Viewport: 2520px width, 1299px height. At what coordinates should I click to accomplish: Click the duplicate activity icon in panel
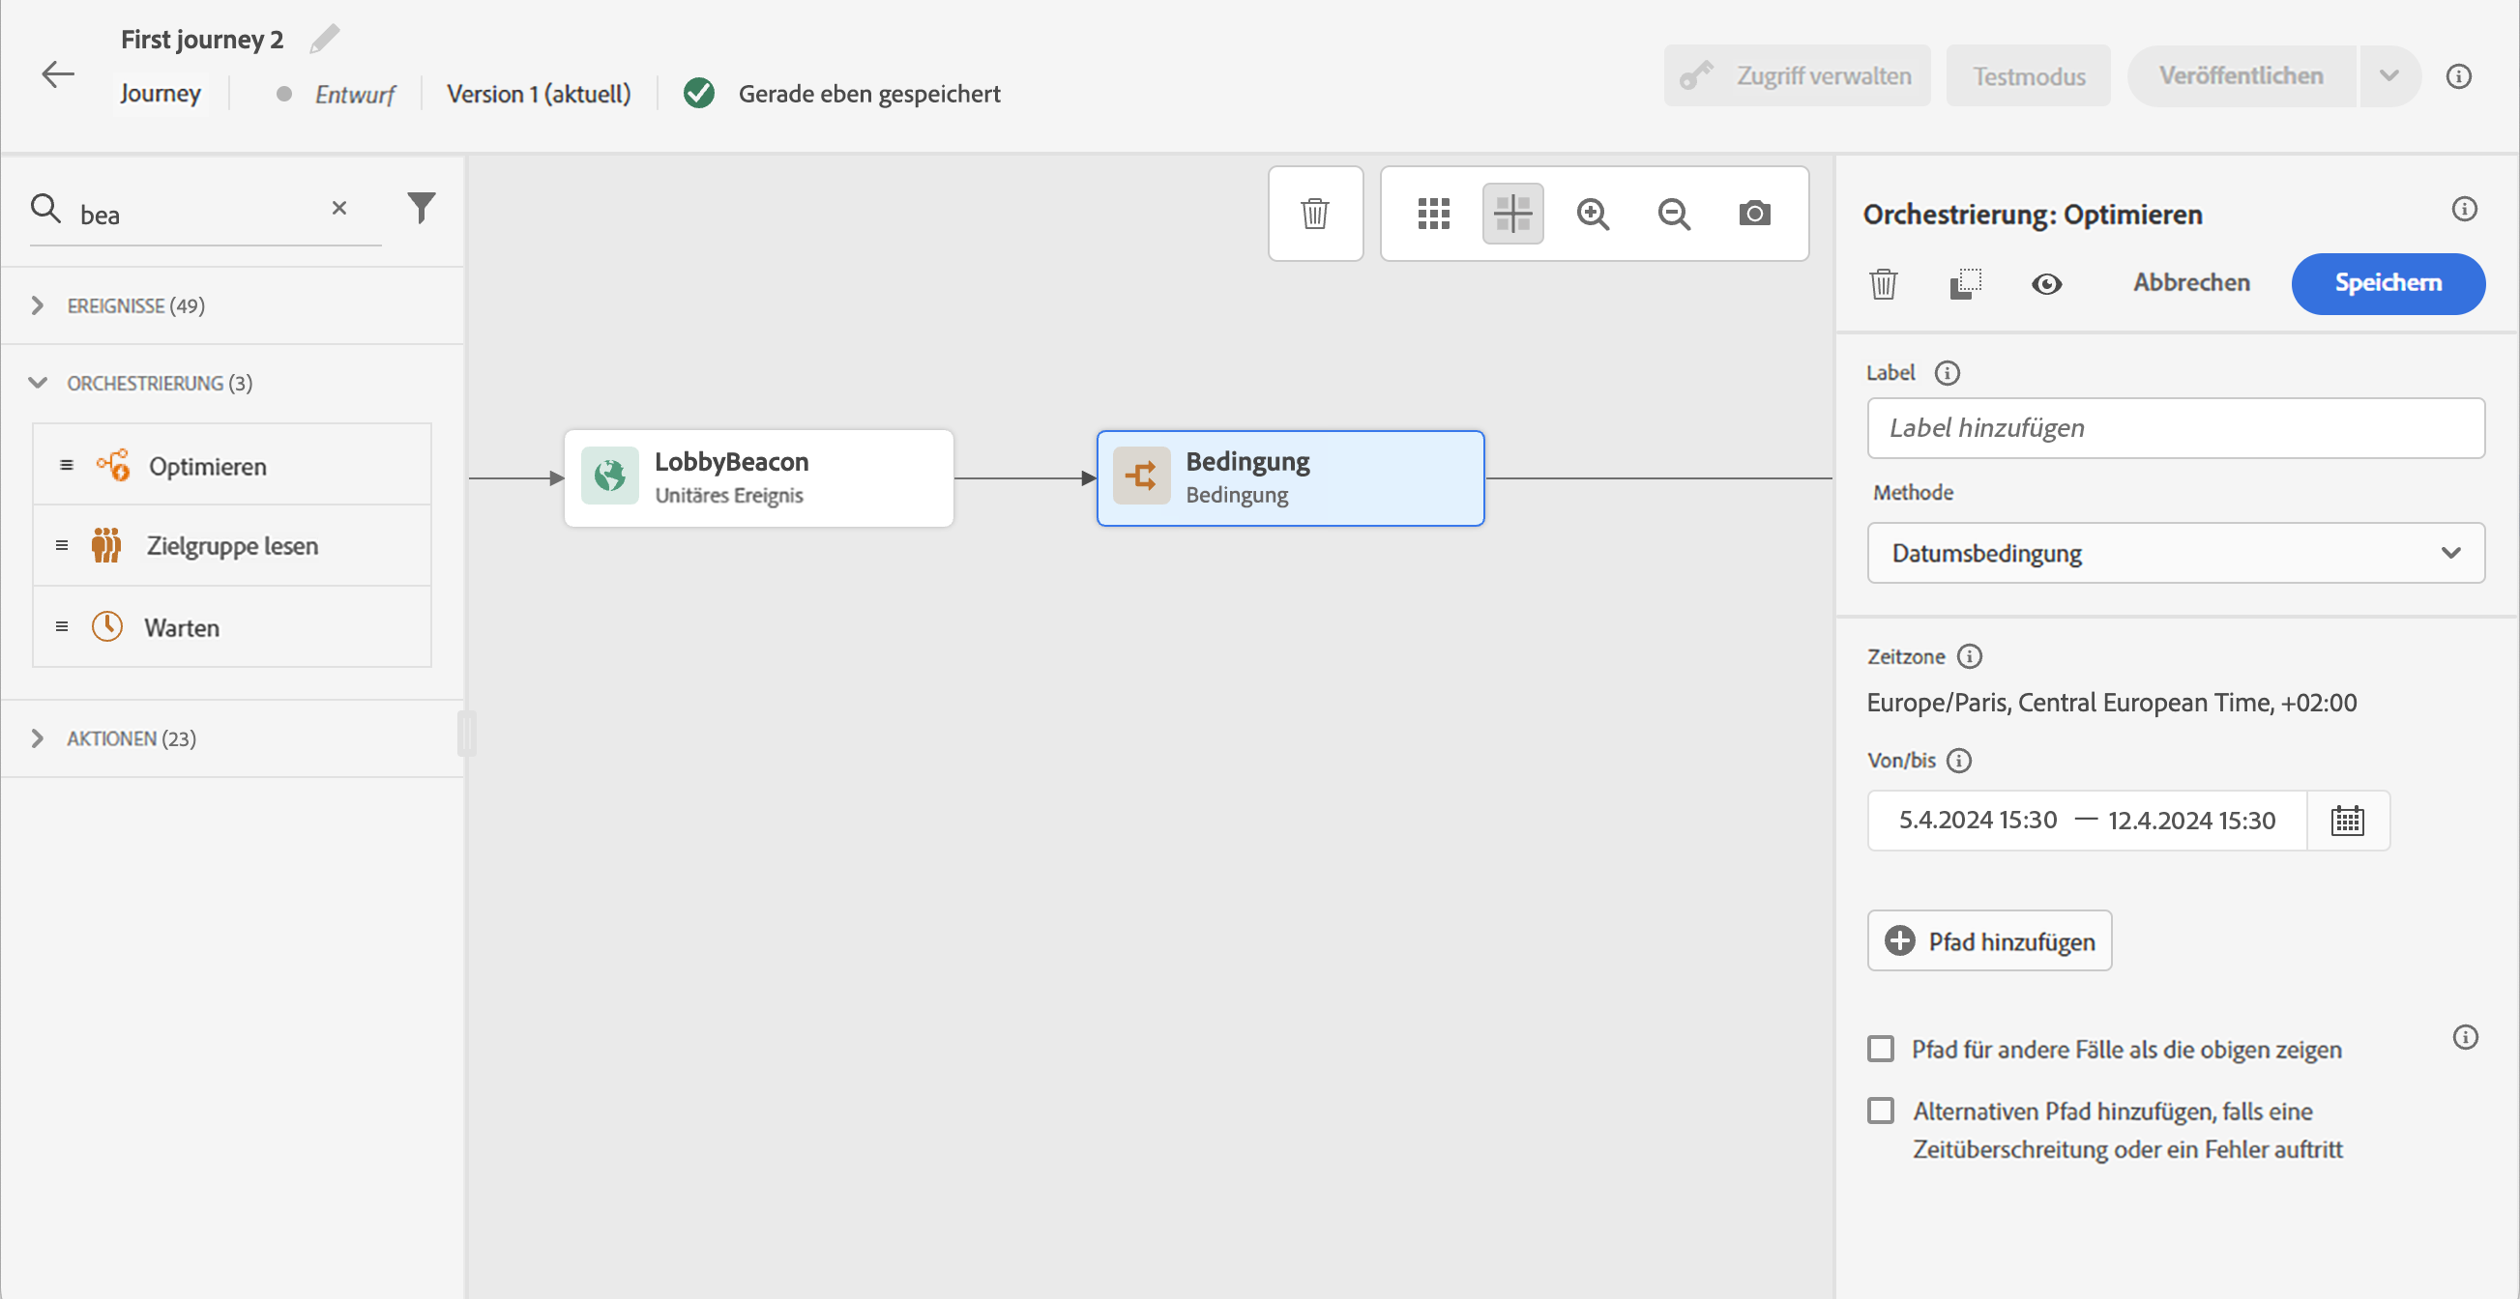tap(1964, 283)
